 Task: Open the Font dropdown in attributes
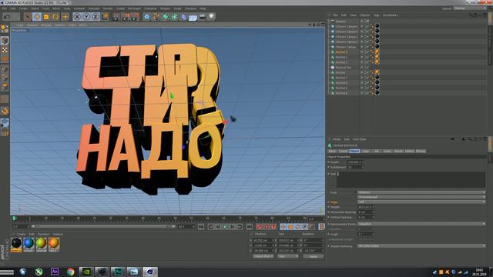tap(421, 192)
